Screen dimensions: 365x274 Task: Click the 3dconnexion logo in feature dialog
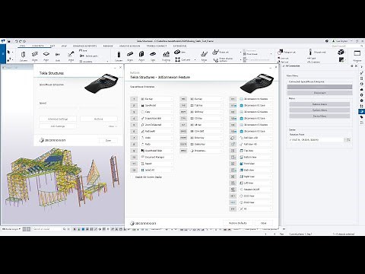pyautogui.click(x=143, y=223)
